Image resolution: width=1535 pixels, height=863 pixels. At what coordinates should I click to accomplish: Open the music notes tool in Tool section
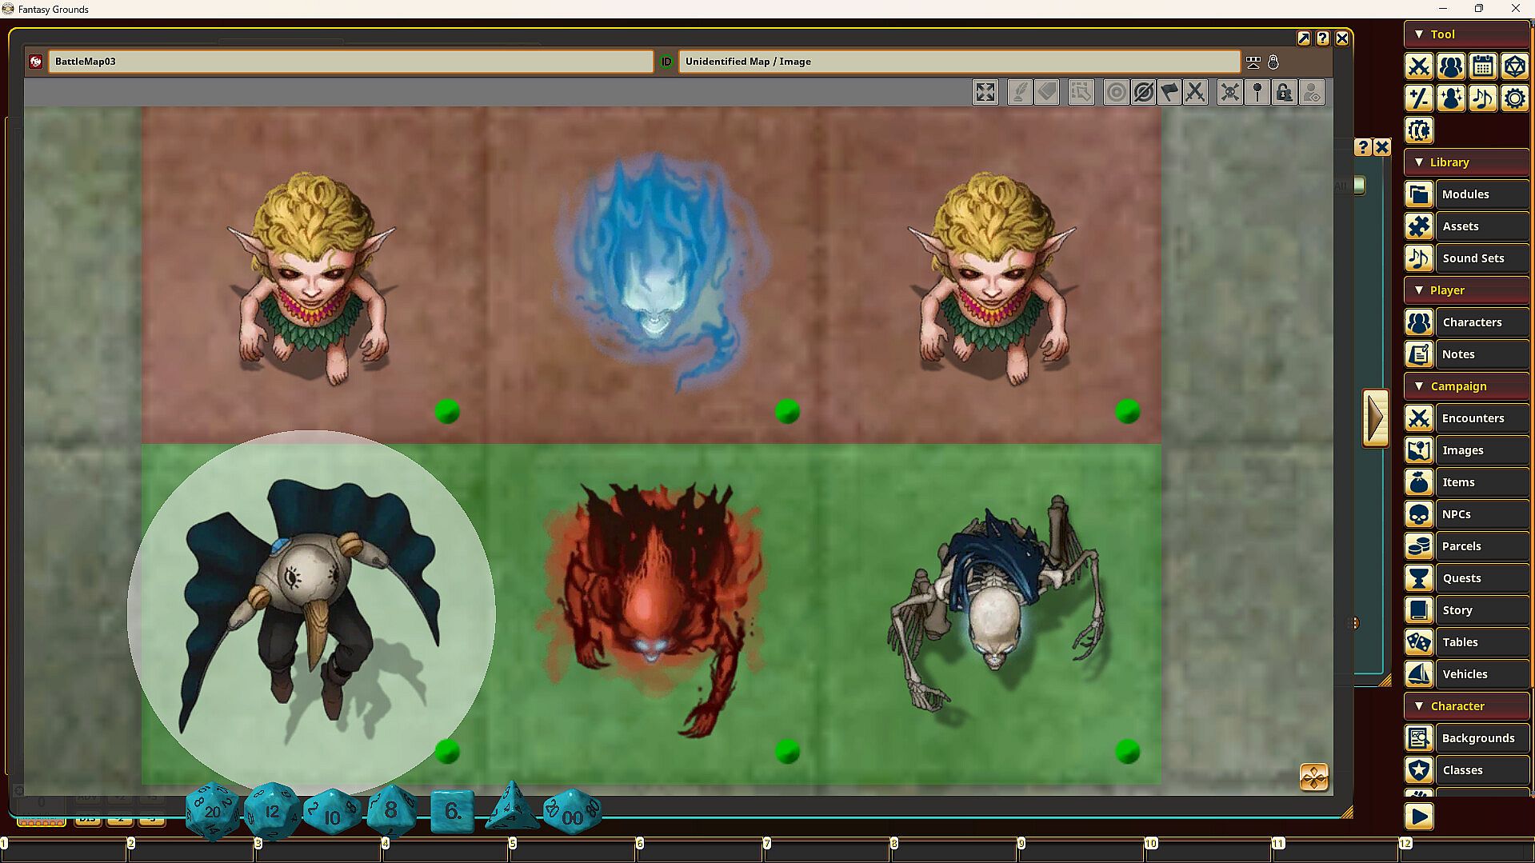(1483, 98)
